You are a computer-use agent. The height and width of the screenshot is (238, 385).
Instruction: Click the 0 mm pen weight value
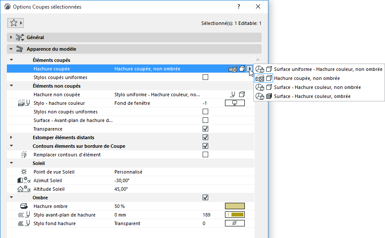coord(120,215)
